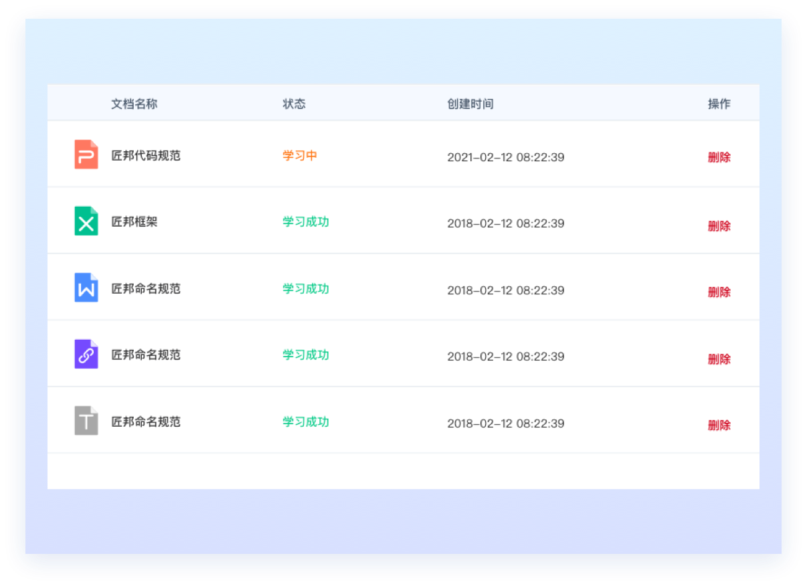Remove the gray text file via 删除
This screenshot has width=807, height=586.
point(719,425)
